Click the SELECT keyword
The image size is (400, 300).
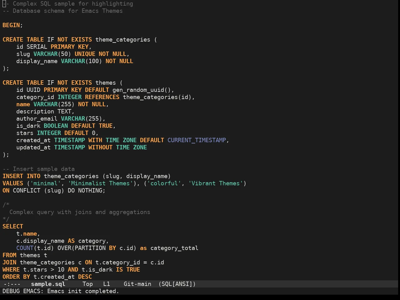pos(13,227)
